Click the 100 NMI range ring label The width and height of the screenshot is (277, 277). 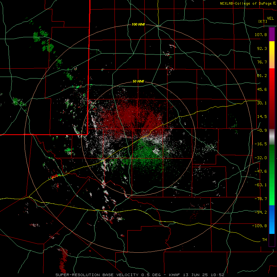pyautogui.click(x=138, y=24)
